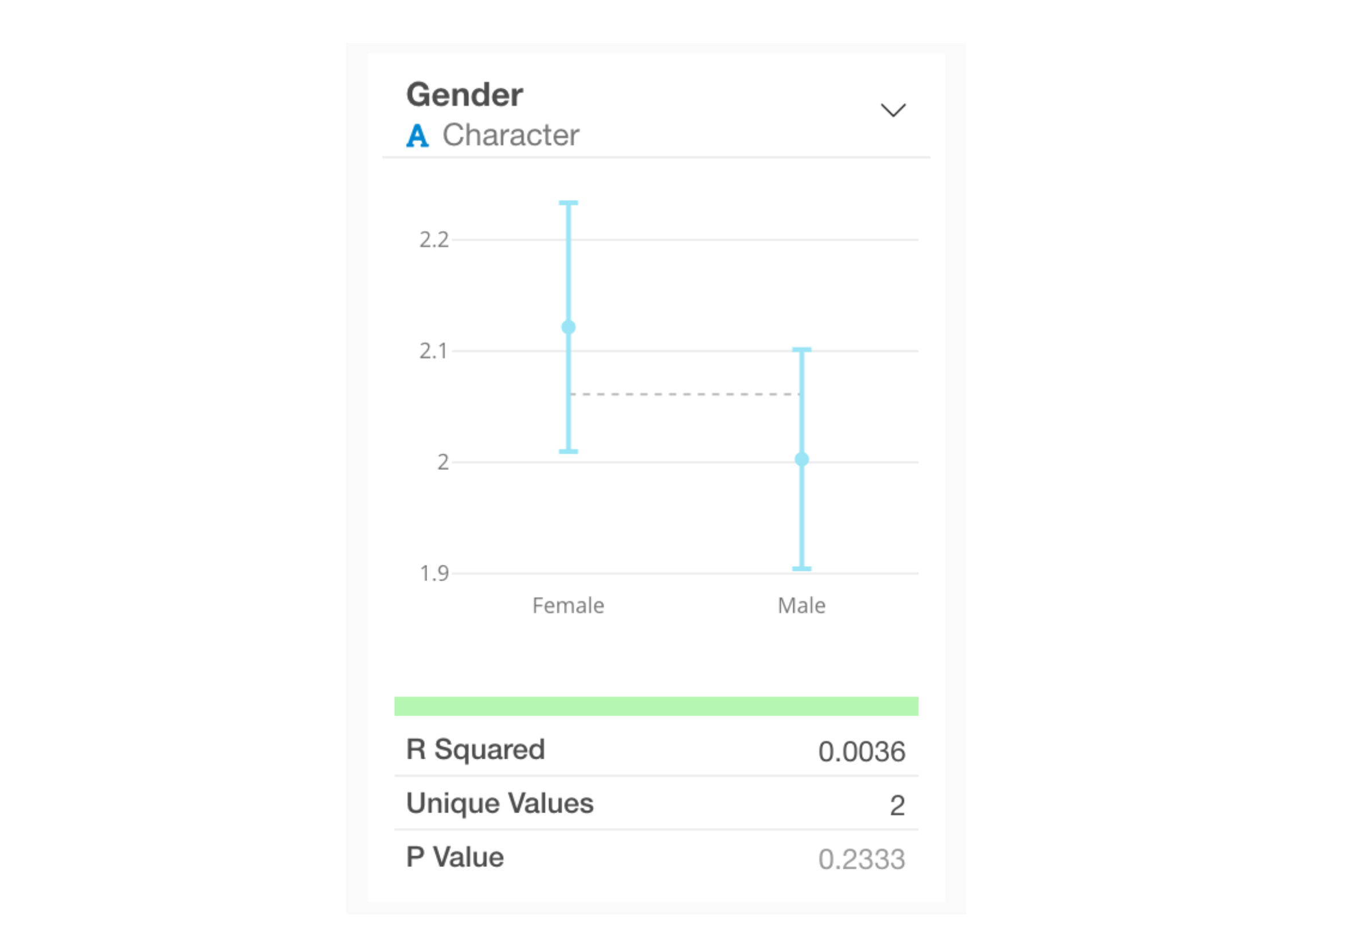Select the Female axis label
The image size is (1347, 950).
click(568, 605)
